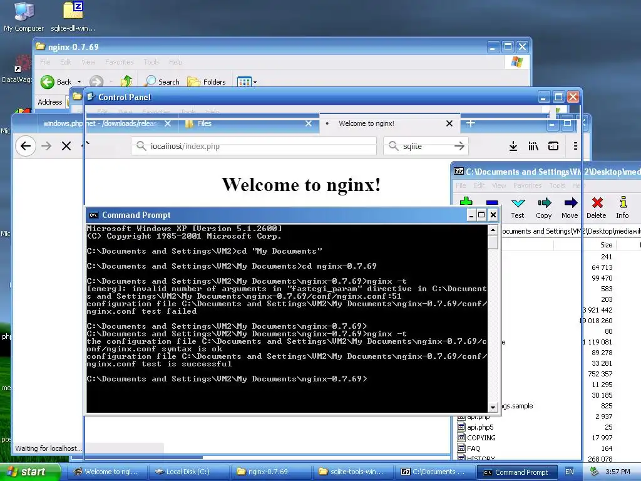The width and height of the screenshot is (641, 481).
Task: Open the Help menu in nginx-0.7.69 window
Action: click(175, 62)
